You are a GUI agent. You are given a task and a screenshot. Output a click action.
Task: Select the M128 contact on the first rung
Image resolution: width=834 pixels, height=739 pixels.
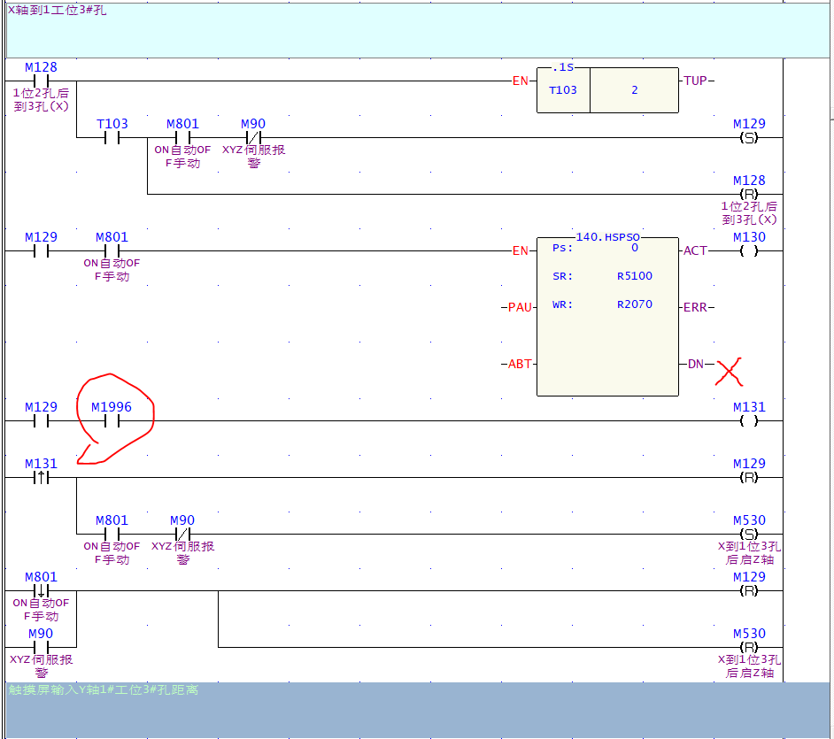tap(41, 81)
